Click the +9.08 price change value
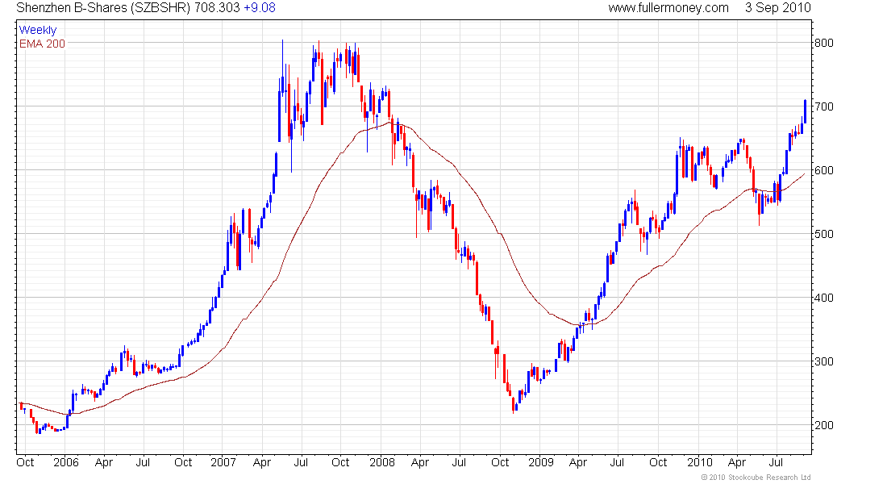 click(x=260, y=8)
